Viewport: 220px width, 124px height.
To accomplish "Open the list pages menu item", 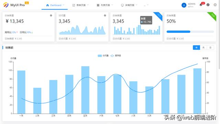I will click(x=105, y=5).
